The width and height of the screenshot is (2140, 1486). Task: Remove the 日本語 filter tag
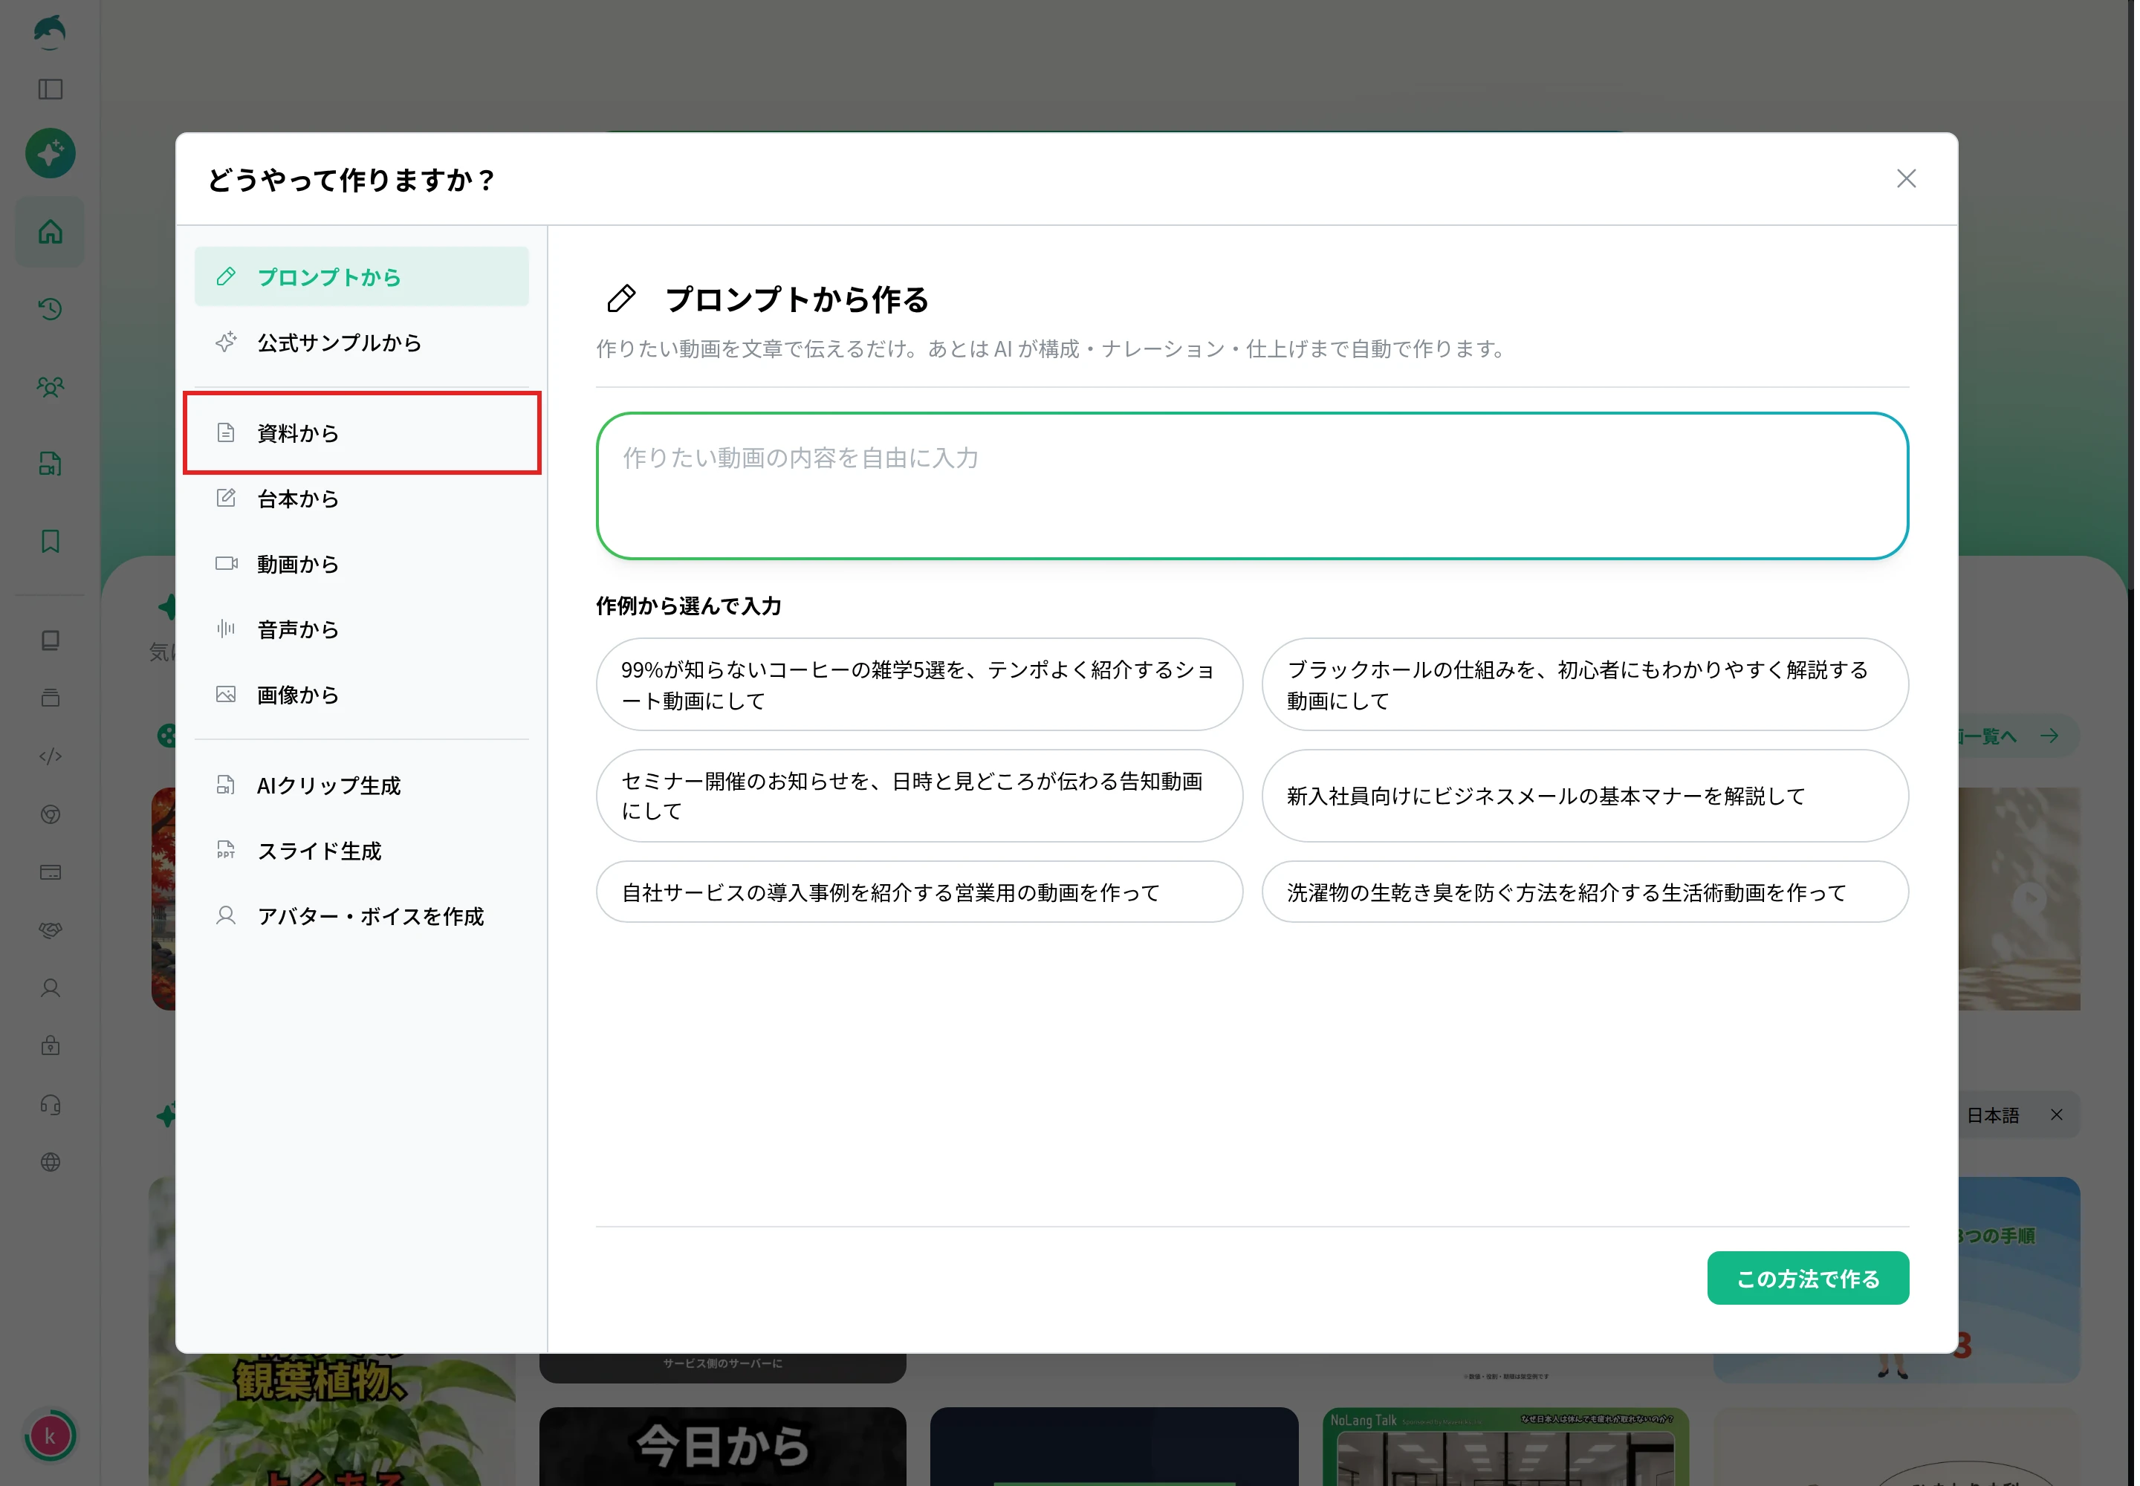click(x=2056, y=1114)
